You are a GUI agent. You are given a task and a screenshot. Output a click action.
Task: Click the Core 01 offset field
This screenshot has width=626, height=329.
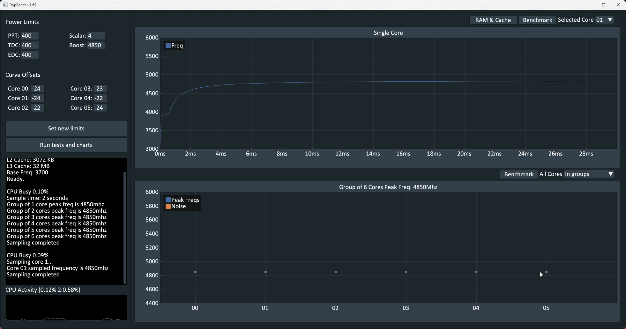point(38,98)
